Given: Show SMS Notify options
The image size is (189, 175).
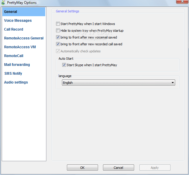Looking at the screenshot, I should 13,74.
